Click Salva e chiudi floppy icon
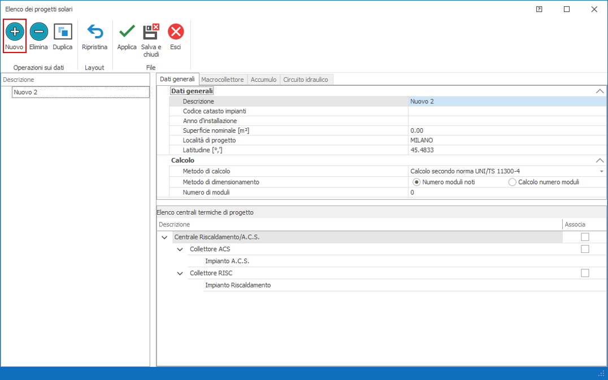Screen dimensions: 608x380 pyautogui.click(x=151, y=32)
